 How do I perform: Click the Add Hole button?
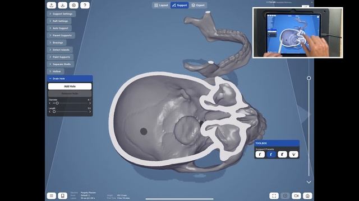[70, 87]
